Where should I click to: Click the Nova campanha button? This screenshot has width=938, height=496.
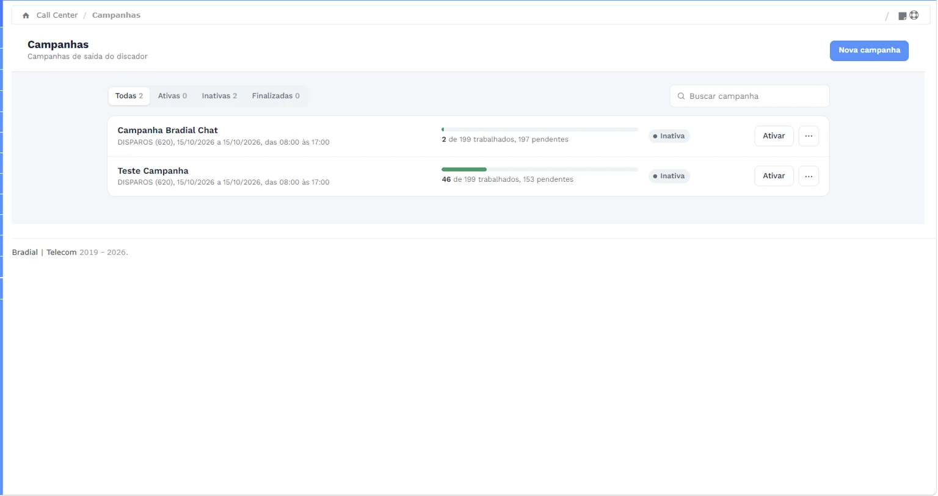point(869,51)
